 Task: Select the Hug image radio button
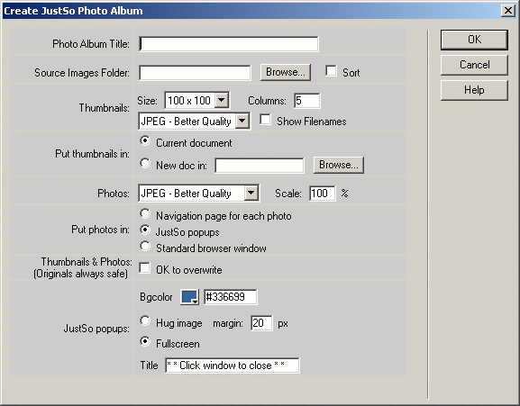pyautogui.click(x=145, y=320)
